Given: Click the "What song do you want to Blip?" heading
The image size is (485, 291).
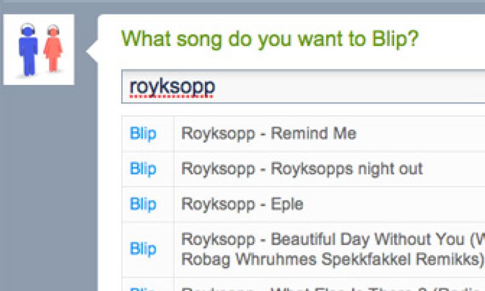Looking at the screenshot, I should click(x=270, y=39).
